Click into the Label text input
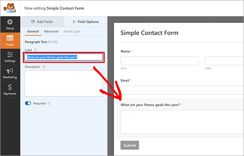Image resolution: width=244 pixels, height=156 pixels. pyautogui.click(x=64, y=57)
